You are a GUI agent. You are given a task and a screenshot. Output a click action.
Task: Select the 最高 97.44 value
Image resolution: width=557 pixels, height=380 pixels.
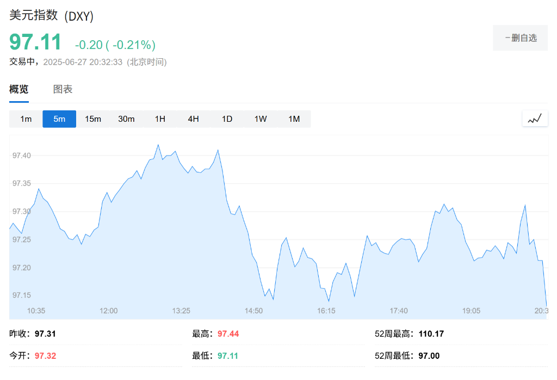[x=228, y=334]
